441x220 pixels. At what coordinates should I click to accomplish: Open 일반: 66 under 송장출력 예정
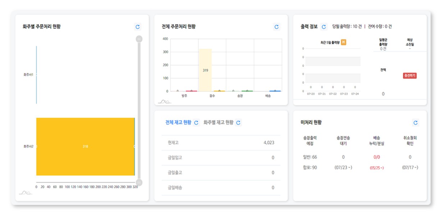point(309,157)
